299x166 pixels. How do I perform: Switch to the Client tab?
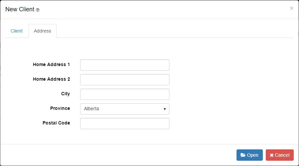[x=17, y=31]
